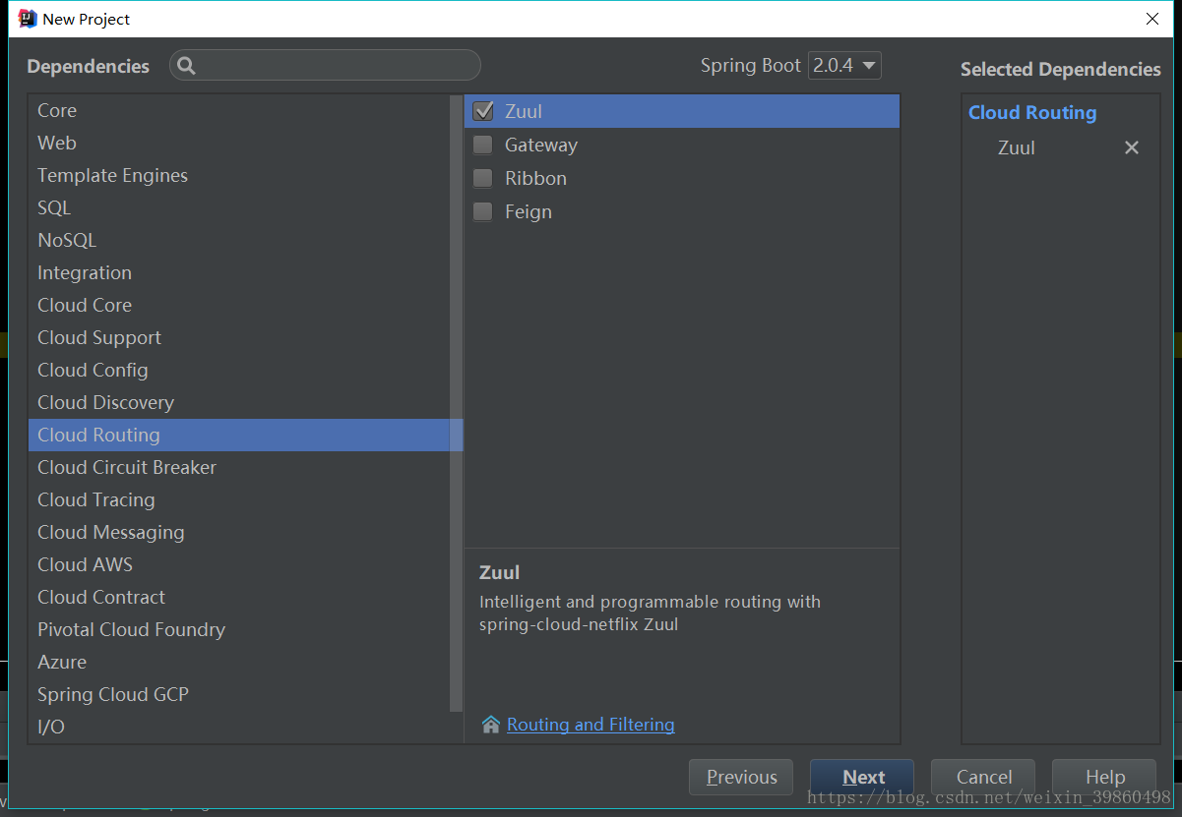1182x817 pixels.
Task: Click the search magnifier icon
Action: 186,66
